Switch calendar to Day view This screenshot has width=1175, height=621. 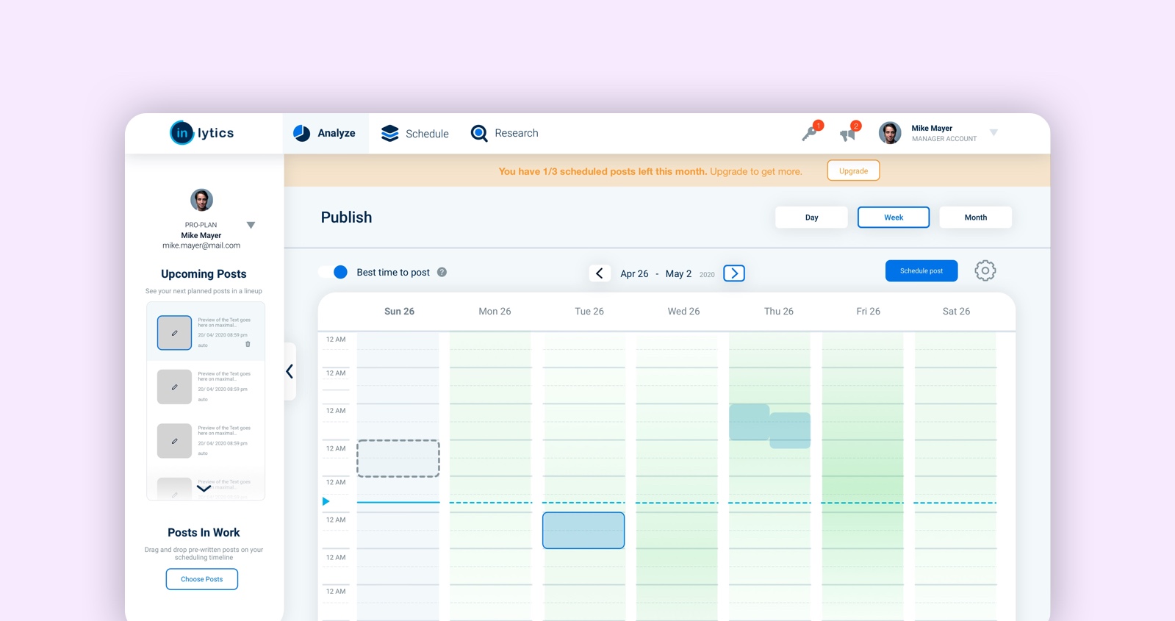click(811, 218)
